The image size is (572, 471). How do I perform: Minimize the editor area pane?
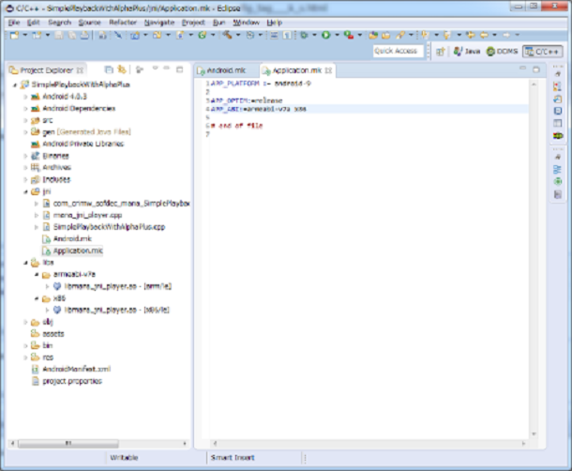click(x=523, y=69)
